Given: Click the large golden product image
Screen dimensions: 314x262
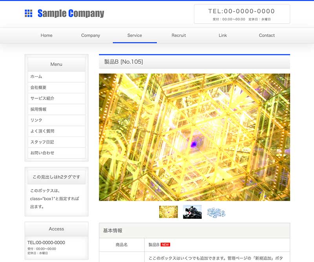Looking at the screenshot, I should (194, 137).
